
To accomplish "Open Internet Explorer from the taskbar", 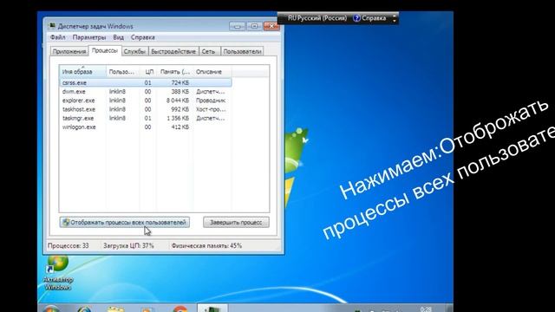I will [x=84, y=309].
